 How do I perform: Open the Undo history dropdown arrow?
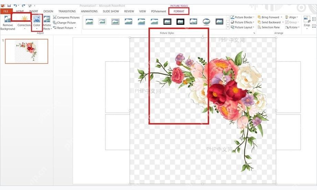click(x=19, y=6)
